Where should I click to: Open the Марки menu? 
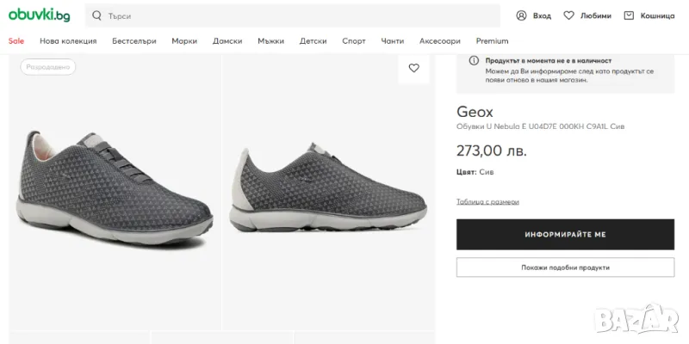coord(184,40)
